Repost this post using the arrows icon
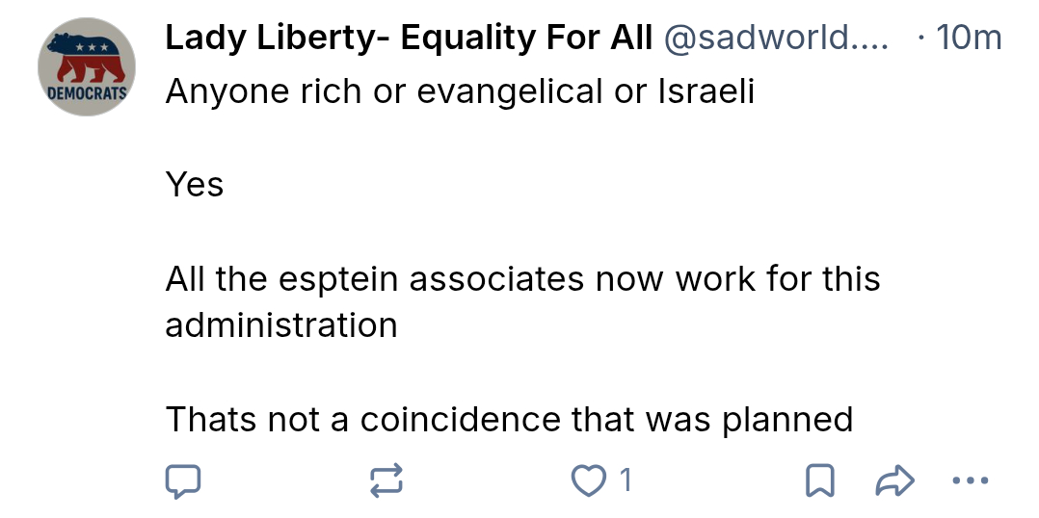 coord(386,480)
